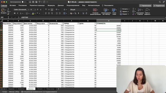The image size is (166, 93).
Task: Open the fill color dropdown arrow
Action: (35, 13)
